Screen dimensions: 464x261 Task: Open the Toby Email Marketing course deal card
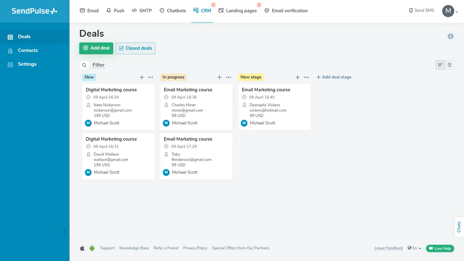[x=196, y=156]
